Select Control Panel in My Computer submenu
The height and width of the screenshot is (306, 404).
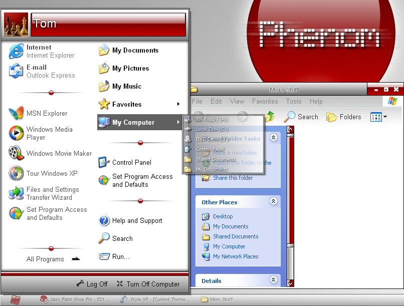point(223,149)
